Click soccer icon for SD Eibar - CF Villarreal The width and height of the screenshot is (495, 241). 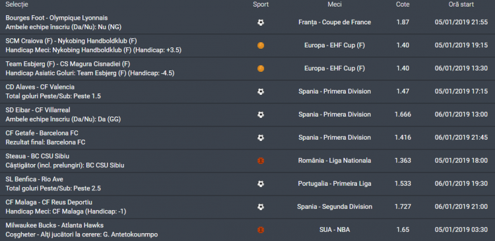[x=261, y=115]
